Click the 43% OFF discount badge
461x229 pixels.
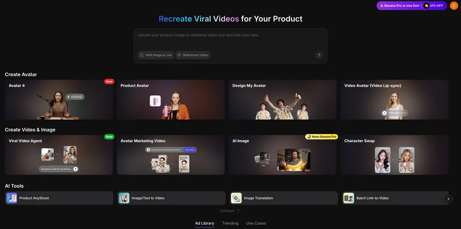coord(434,6)
